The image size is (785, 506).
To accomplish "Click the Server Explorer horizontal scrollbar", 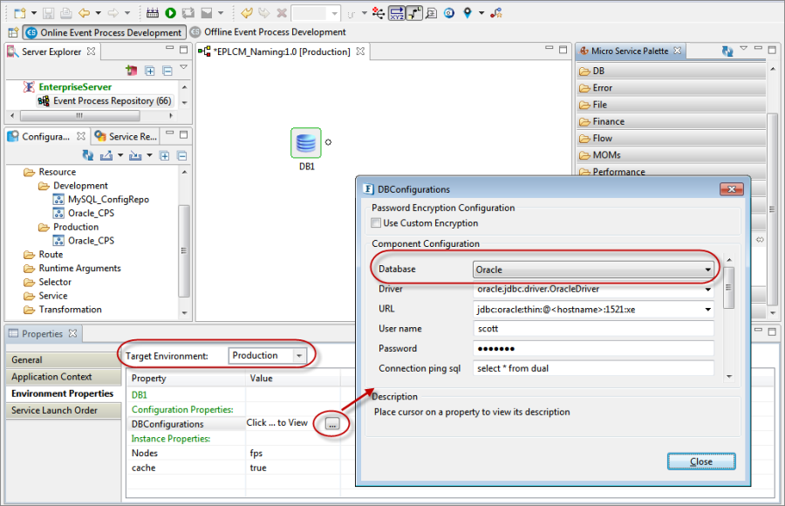I will (x=80, y=116).
